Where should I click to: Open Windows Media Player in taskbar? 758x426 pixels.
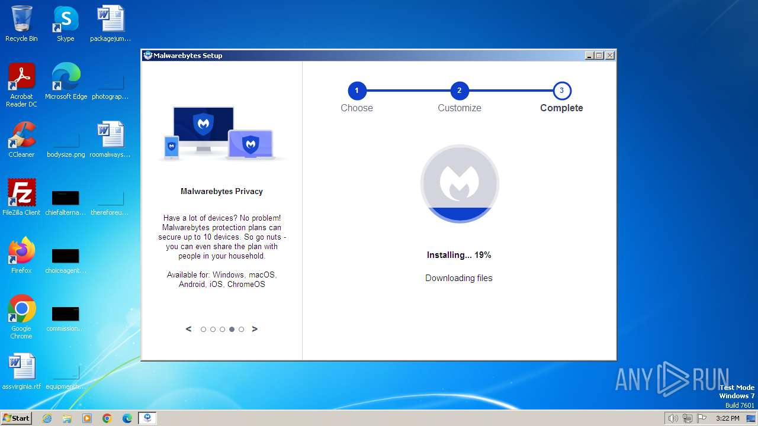pos(87,418)
